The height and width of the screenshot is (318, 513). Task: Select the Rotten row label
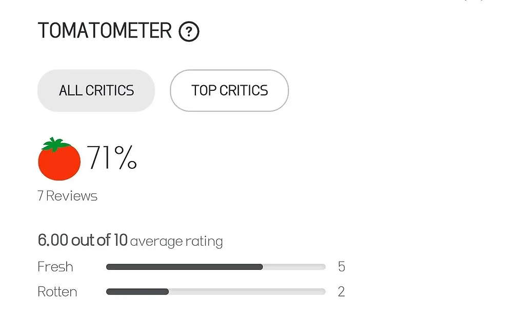tap(57, 291)
